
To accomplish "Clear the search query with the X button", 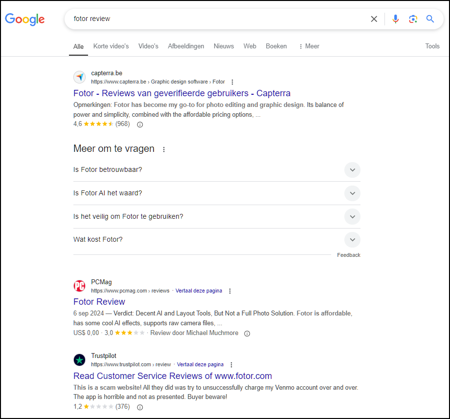I will [374, 19].
